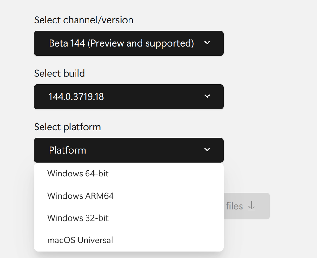
Task: Click the "Select build" label
Action: pos(59,74)
